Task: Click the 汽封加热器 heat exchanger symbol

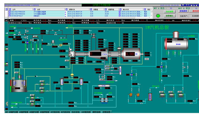Action: tap(104, 100)
